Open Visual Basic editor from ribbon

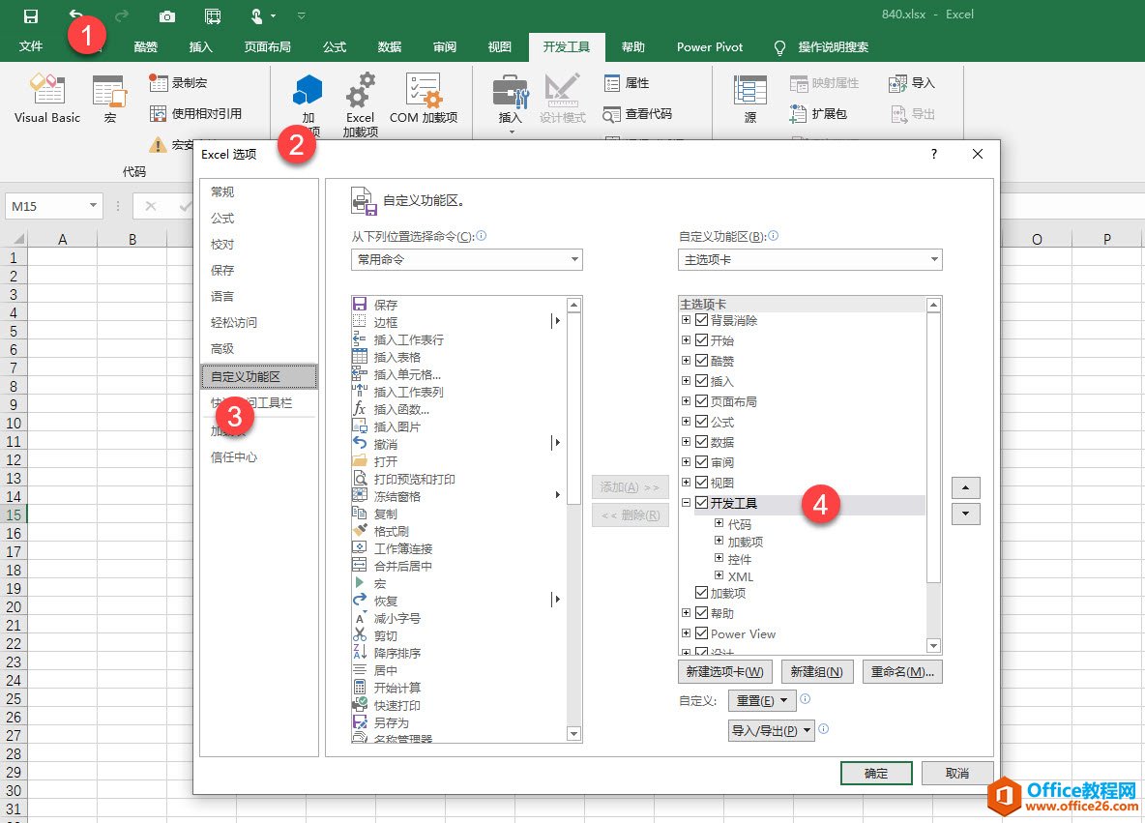click(47, 98)
